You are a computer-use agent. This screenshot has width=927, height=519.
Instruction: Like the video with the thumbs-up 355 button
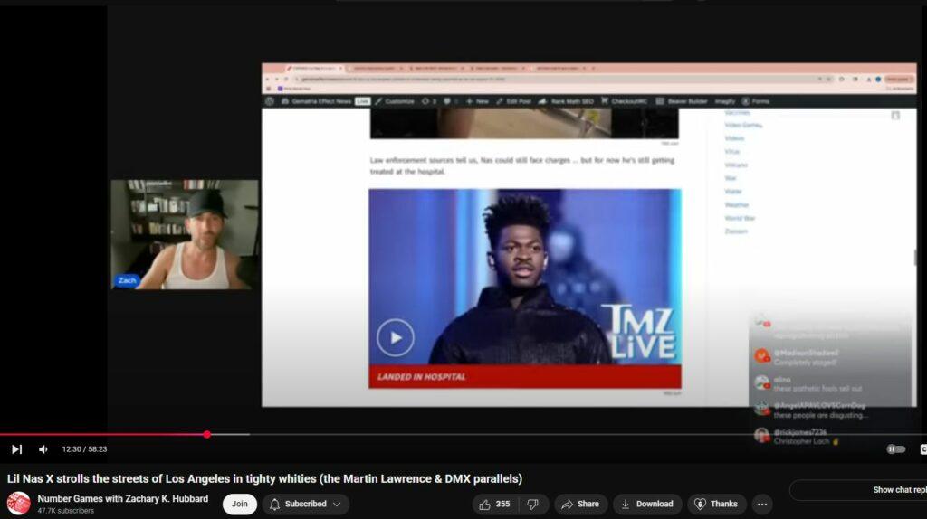(x=494, y=505)
